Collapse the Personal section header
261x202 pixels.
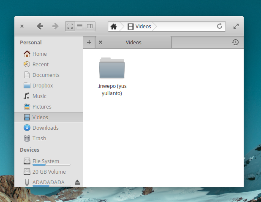point(31,42)
